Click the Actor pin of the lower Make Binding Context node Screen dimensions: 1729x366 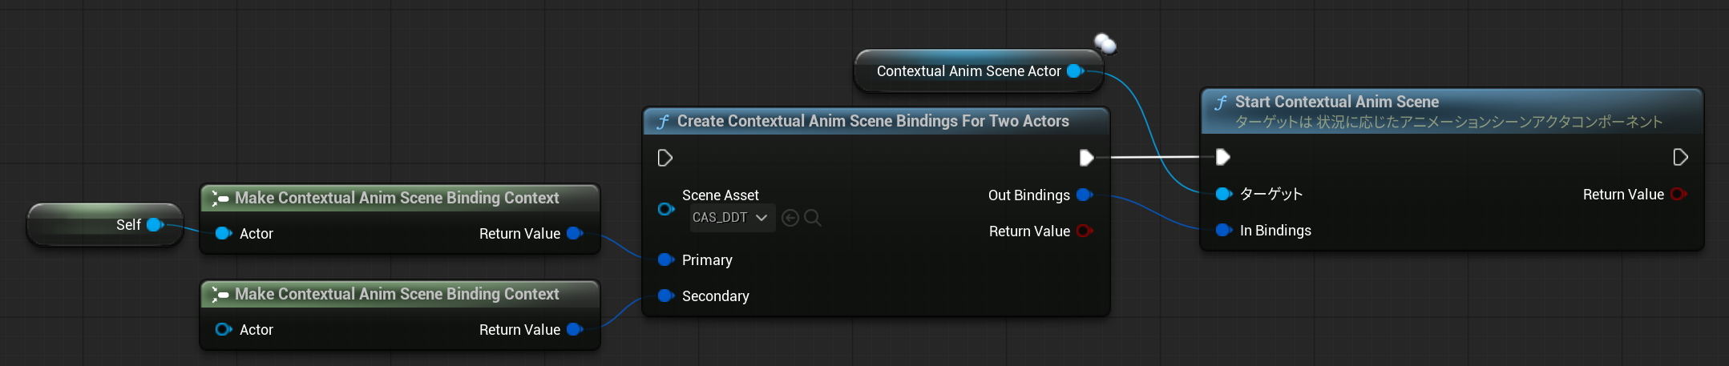click(223, 329)
